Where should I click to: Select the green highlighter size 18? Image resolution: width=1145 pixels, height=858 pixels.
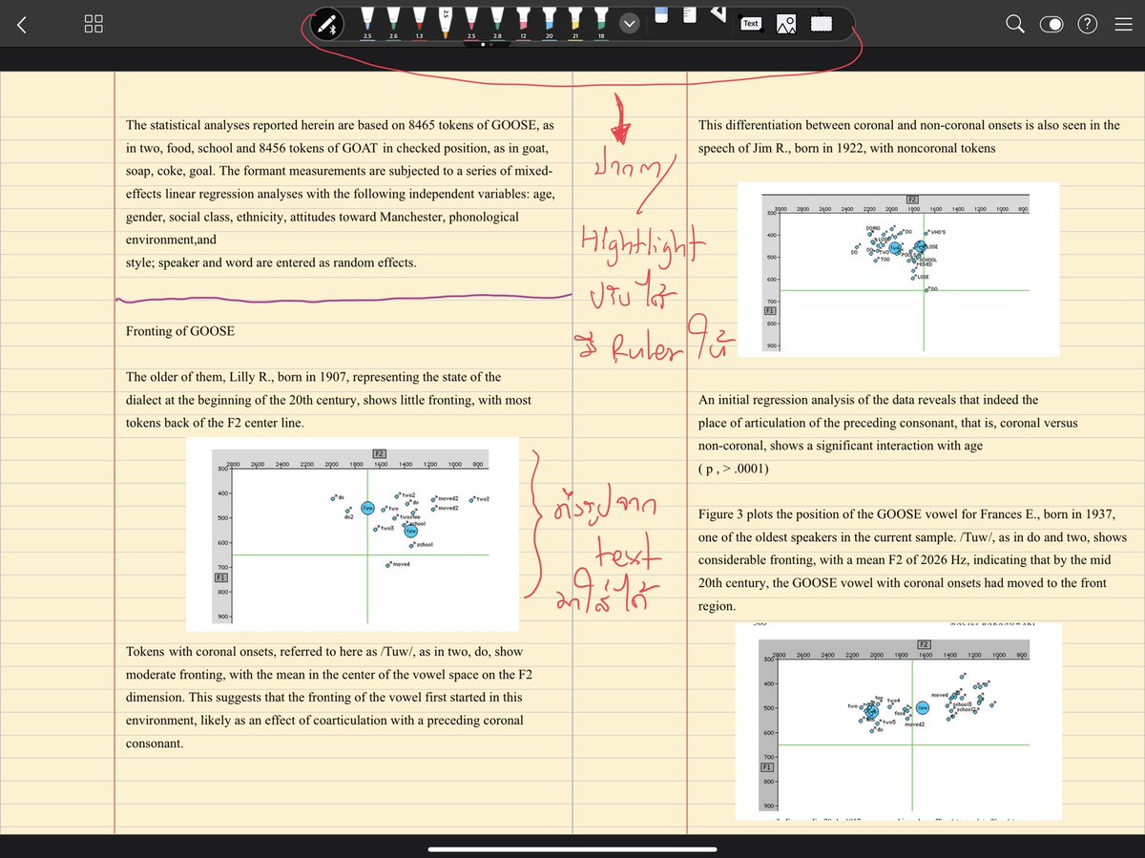(600, 24)
